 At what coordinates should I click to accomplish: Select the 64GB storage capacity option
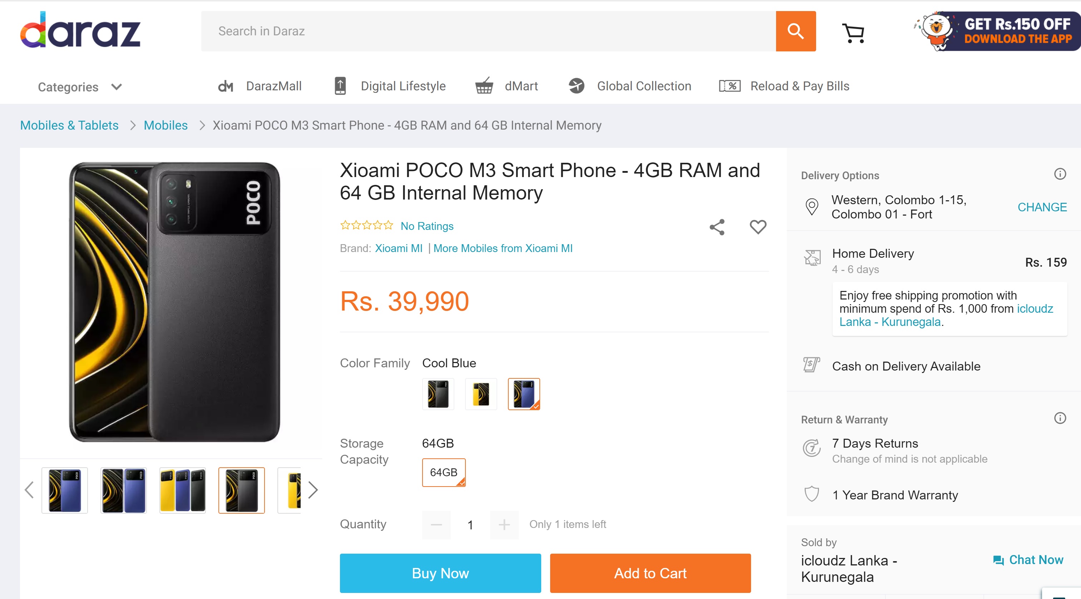444,472
